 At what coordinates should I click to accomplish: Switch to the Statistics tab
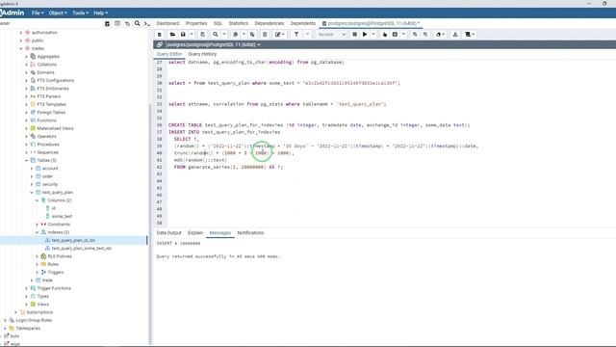pyautogui.click(x=239, y=23)
